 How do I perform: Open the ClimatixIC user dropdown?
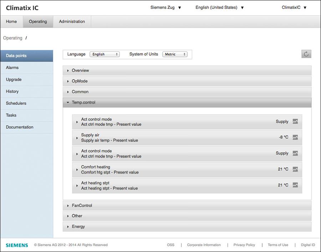294,7
